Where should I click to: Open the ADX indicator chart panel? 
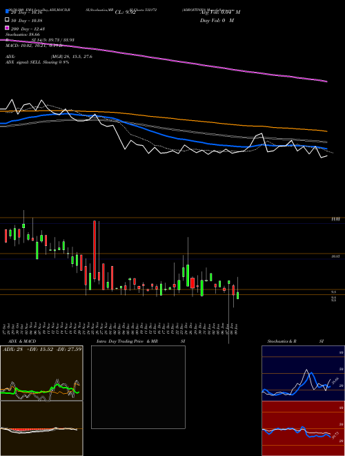(41, 373)
